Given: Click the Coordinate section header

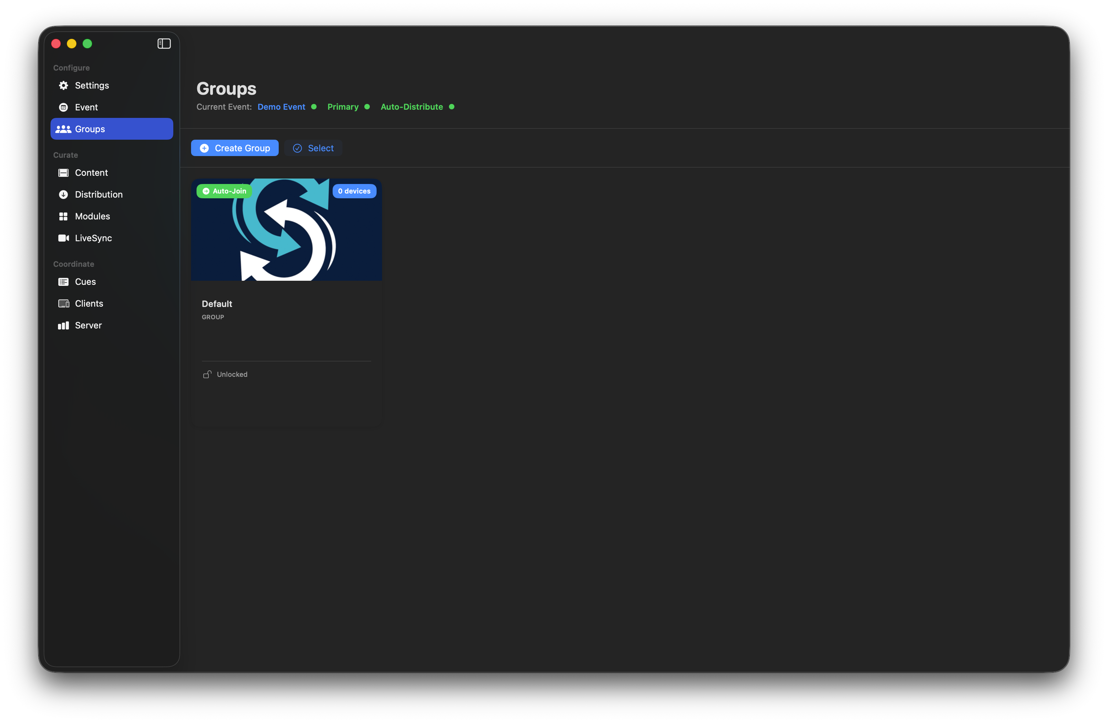Looking at the screenshot, I should coord(74,264).
